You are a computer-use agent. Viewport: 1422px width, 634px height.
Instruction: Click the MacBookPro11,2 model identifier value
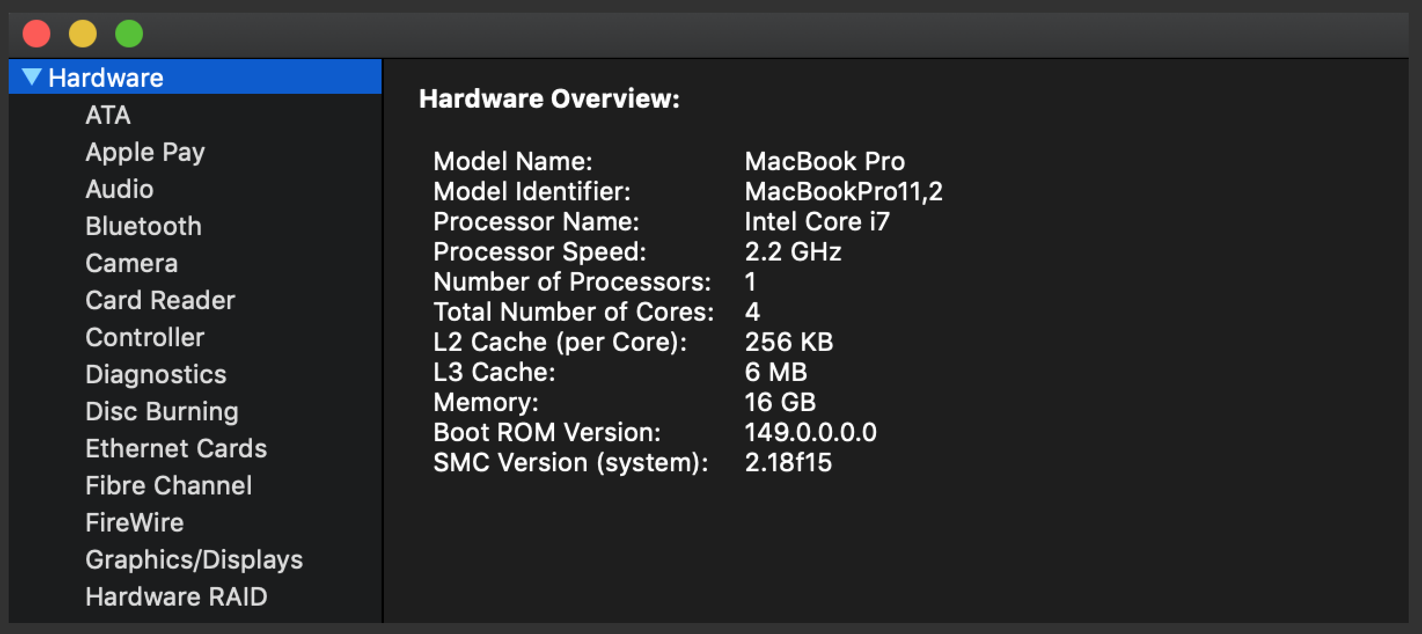tap(844, 192)
